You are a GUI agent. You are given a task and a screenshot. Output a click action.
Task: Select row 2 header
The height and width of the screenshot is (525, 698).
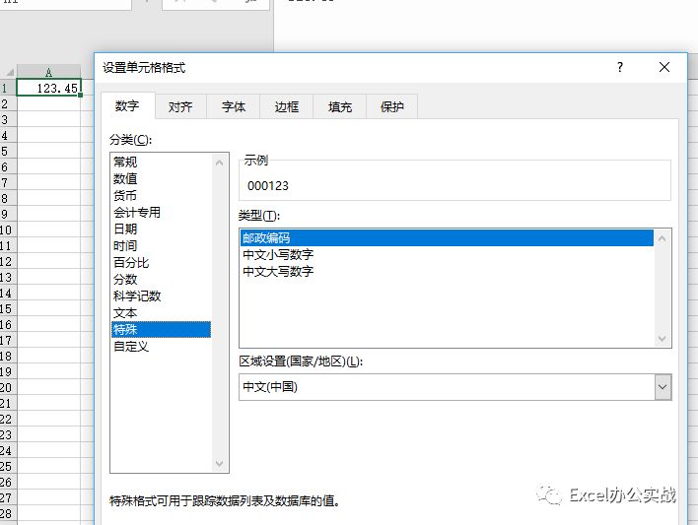tap(8, 103)
